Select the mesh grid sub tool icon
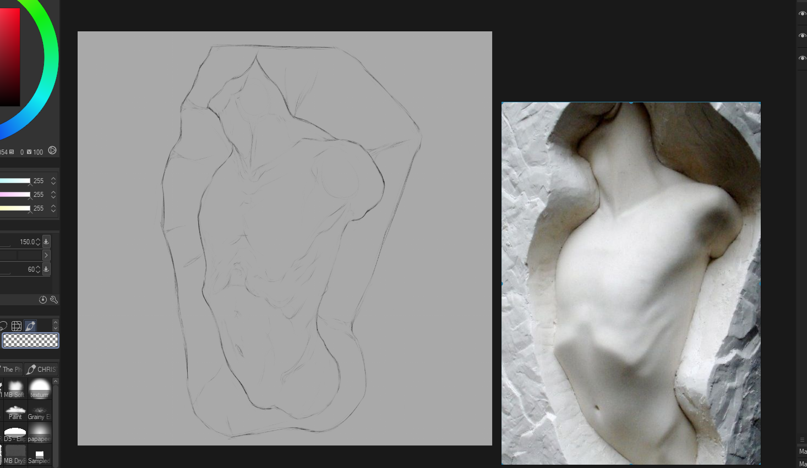The width and height of the screenshot is (807, 468). (x=17, y=326)
